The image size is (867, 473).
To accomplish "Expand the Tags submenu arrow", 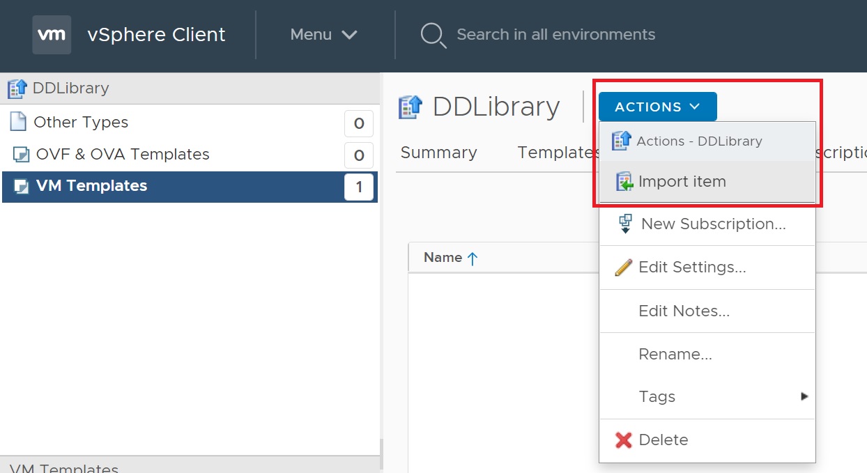I will [804, 396].
